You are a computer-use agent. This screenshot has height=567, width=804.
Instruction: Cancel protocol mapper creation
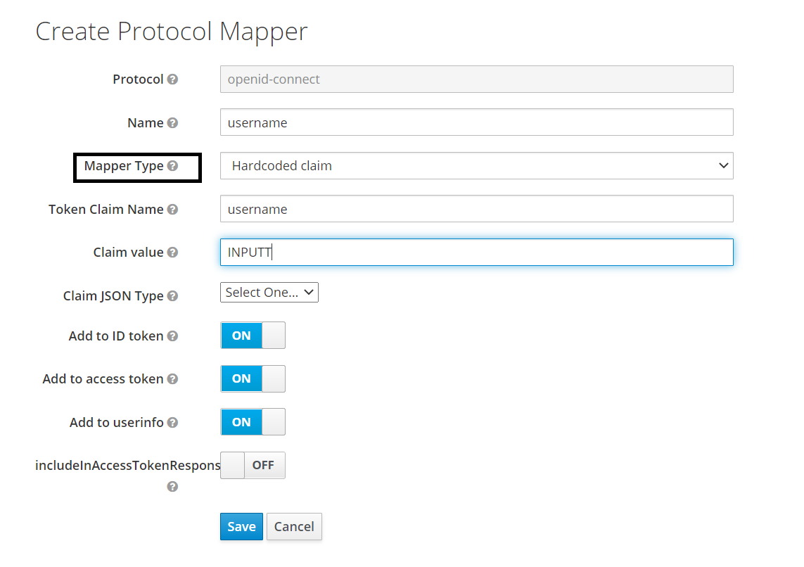click(294, 527)
